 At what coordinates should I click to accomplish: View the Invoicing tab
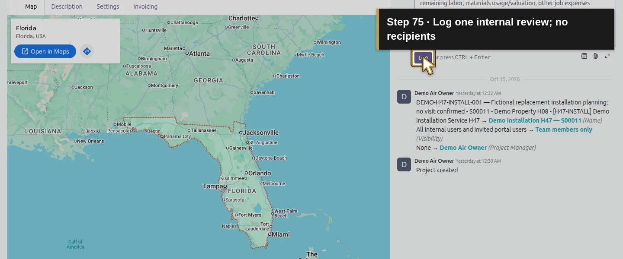click(145, 6)
